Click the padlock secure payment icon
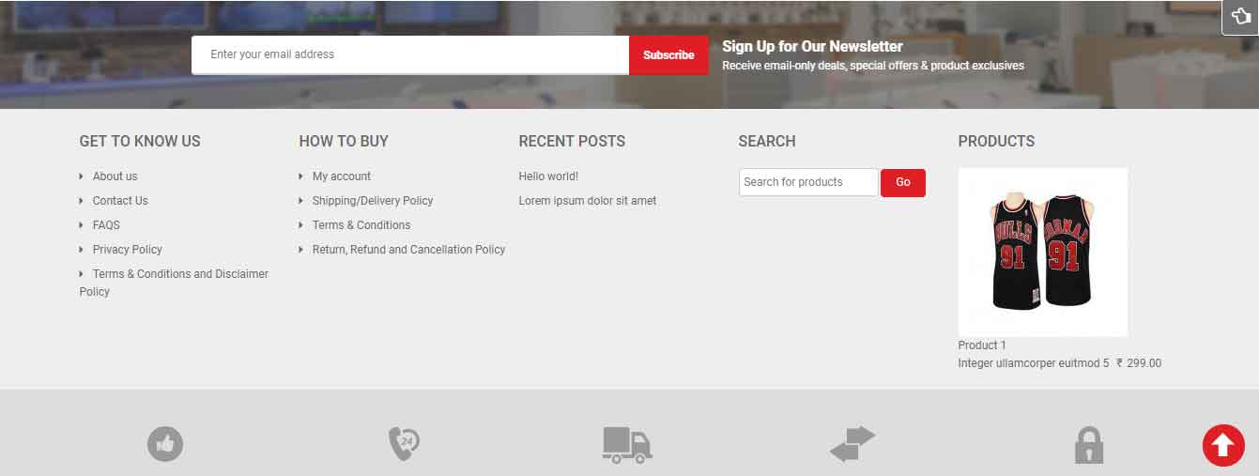This screenshot has height=476, width=1259. [1089, 445]
